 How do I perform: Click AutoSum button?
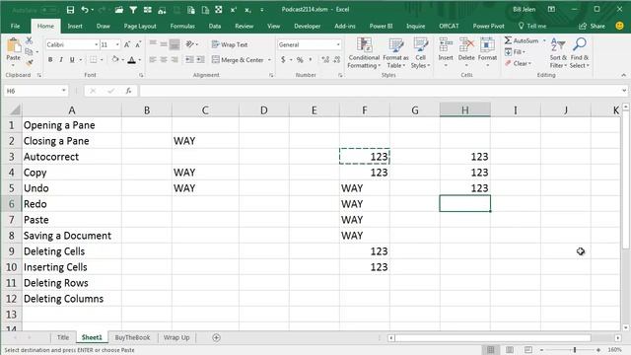pos(522,40)
